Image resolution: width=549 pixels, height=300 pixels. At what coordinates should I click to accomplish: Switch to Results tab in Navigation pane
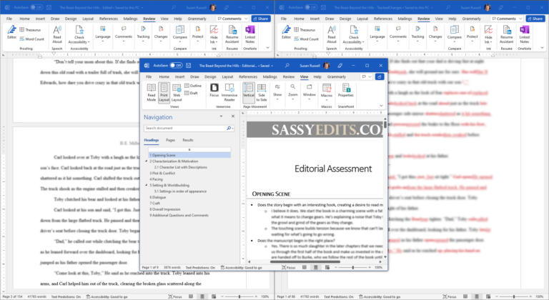tap(188, 140)
